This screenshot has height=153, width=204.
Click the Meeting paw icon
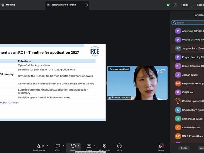3,5
